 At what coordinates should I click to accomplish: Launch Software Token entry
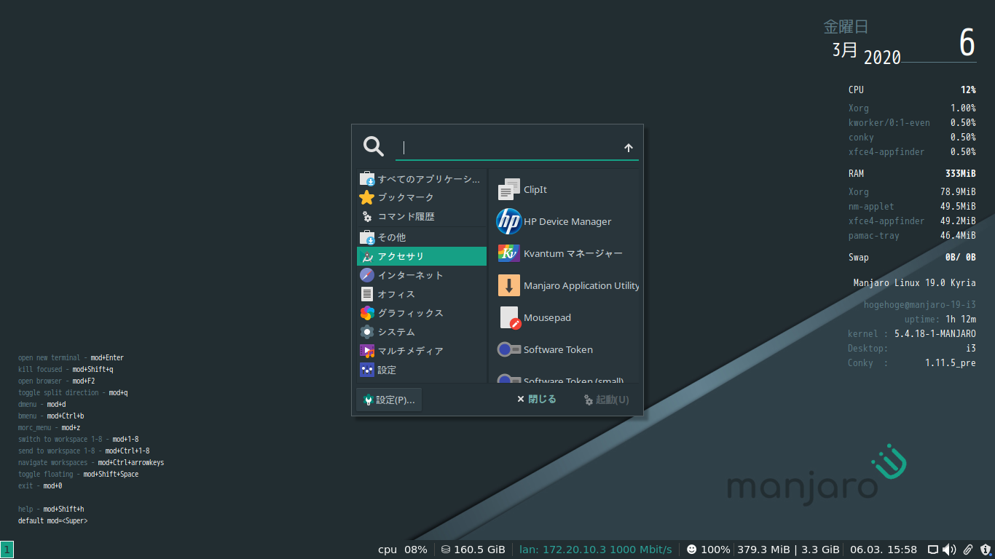tap(565, 349)
